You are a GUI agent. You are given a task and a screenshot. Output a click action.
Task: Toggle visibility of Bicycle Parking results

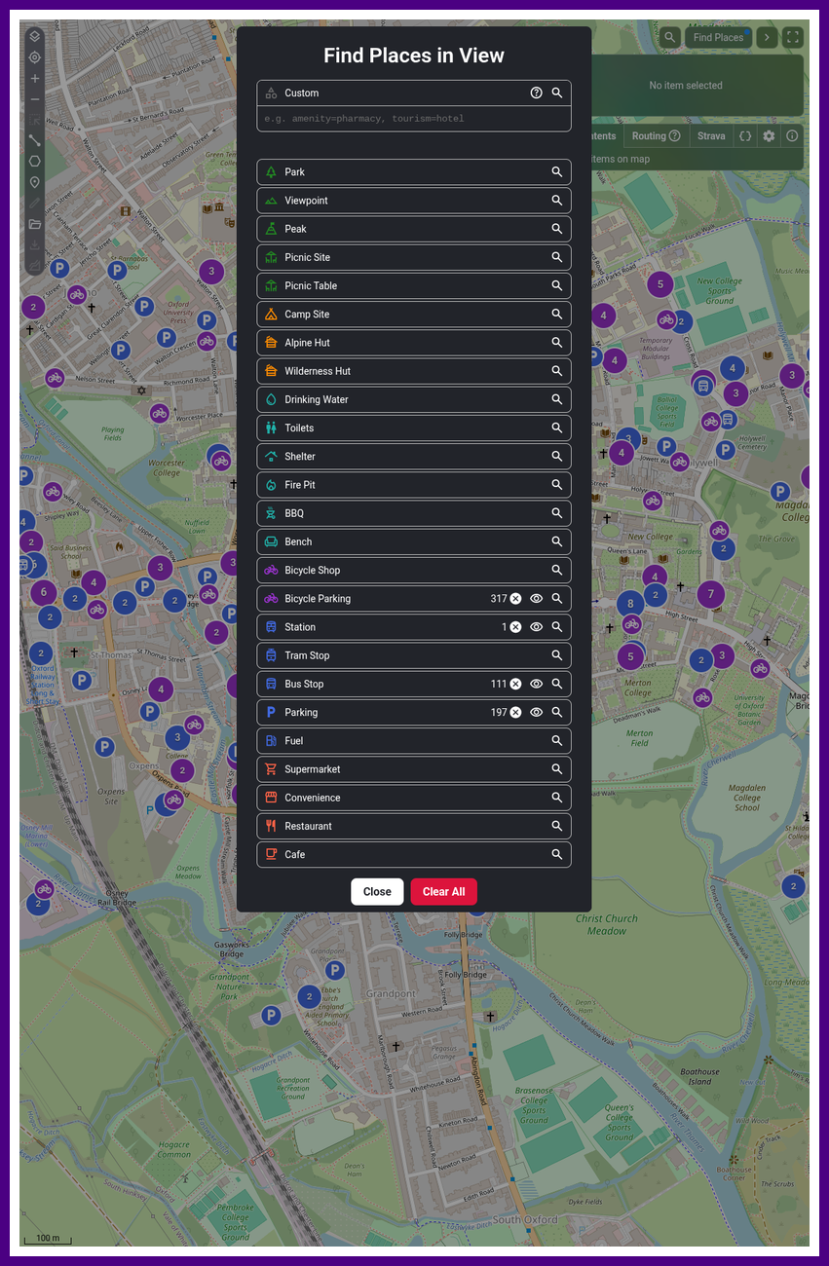click(536, 599)
